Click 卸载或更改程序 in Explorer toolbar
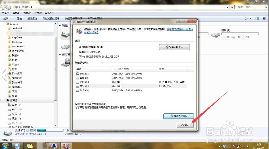 (x=51, y=18)
